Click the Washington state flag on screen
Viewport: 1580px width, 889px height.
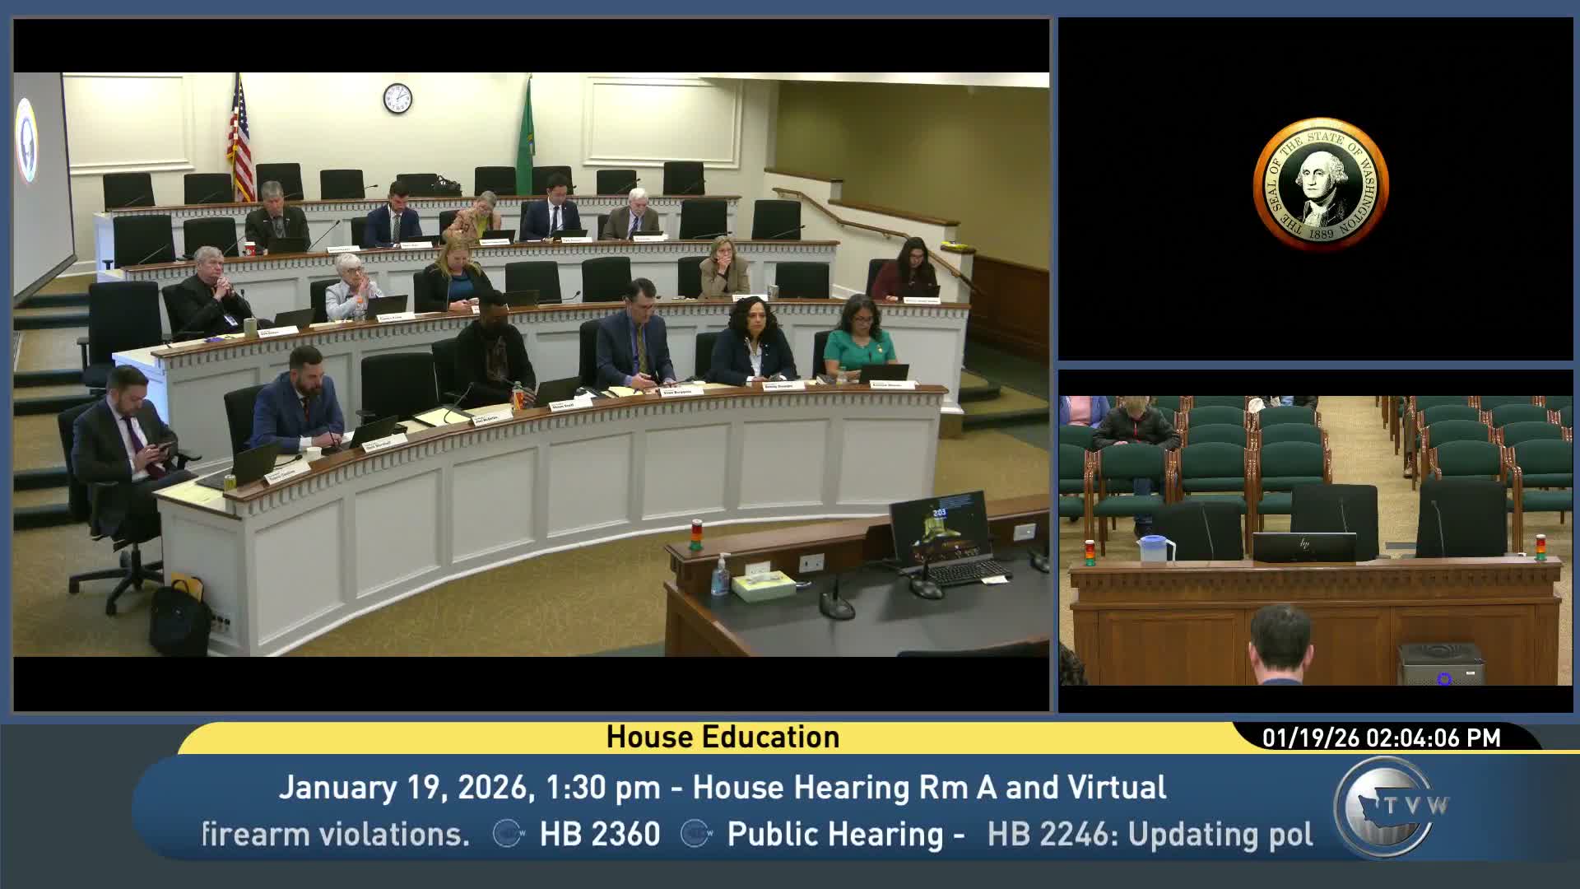(531, 133)
